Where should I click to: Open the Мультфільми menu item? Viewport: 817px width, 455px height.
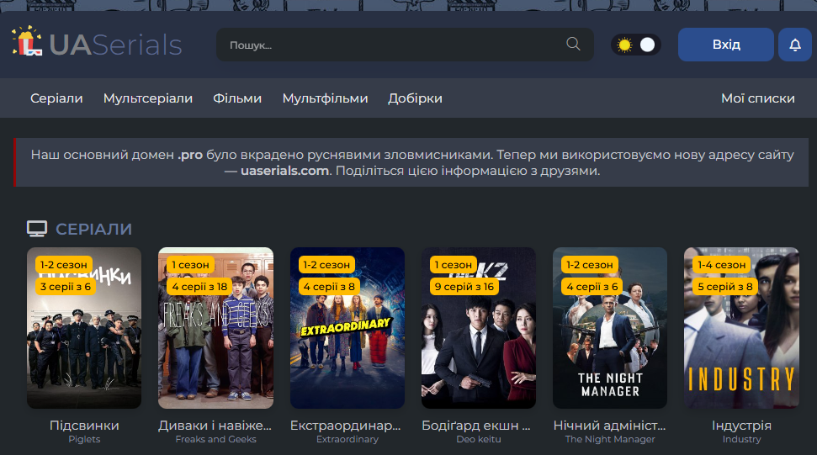tap(325, 98)
